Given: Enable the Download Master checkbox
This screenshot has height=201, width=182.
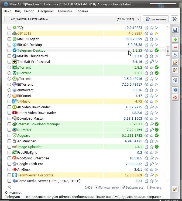Looking at the screenshot, I should 9,118.
